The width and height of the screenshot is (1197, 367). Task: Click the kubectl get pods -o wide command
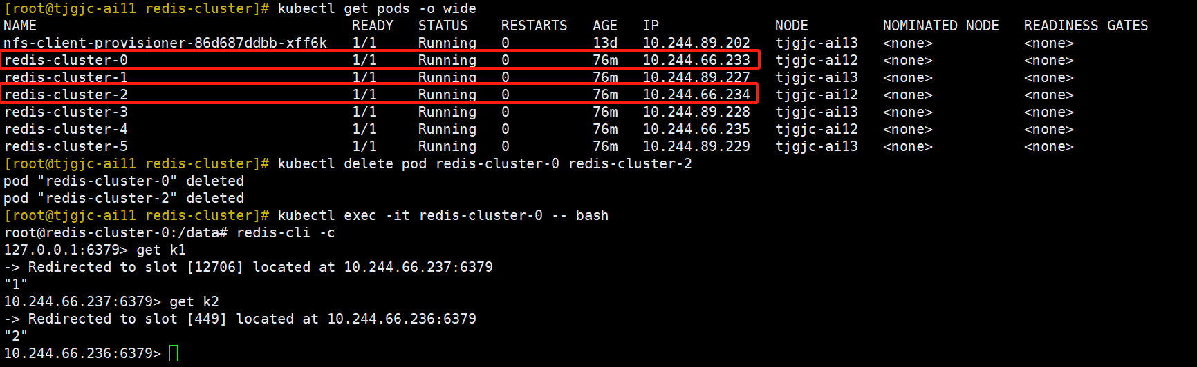[x=377, y=8]
